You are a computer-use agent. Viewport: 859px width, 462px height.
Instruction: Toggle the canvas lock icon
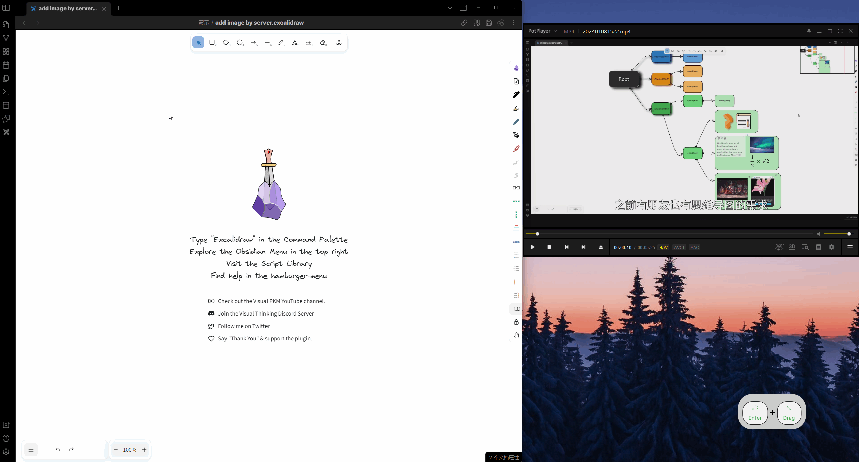click(516, 322)
